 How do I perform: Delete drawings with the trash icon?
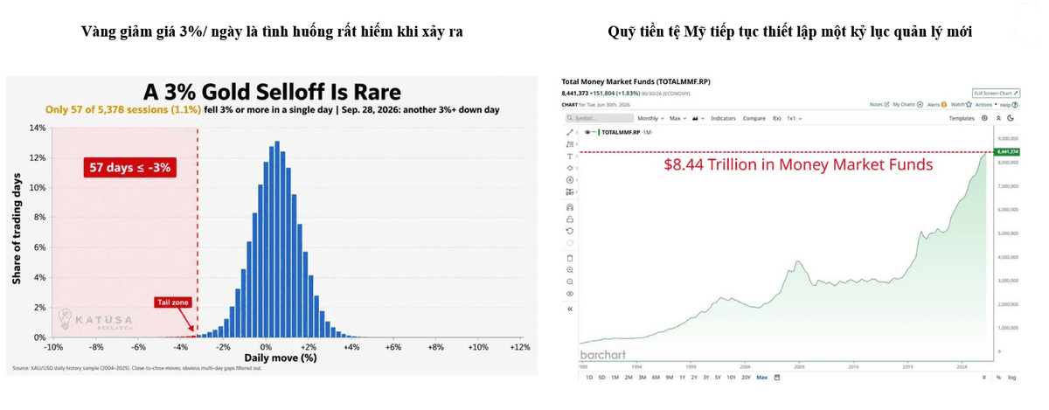[x=570, y=258]
